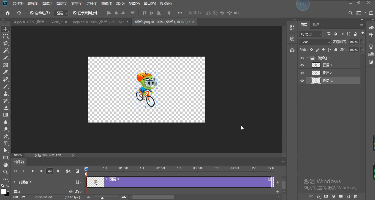Toggle show transform controls checkbox

point(75,13)
